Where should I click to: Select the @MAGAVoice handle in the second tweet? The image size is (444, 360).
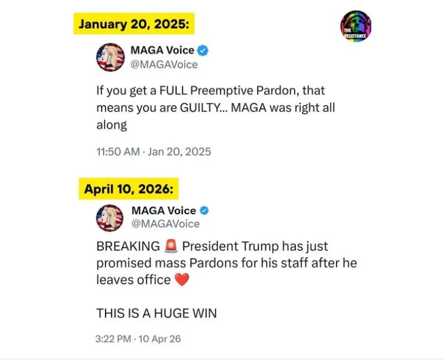[165, 224]
